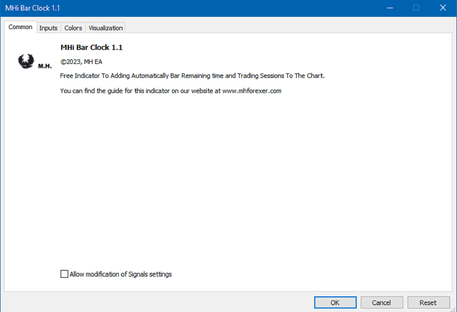Minimize the MHi Bar Clock window
Viewport: 457px width, 312px height.
point(390,8)
